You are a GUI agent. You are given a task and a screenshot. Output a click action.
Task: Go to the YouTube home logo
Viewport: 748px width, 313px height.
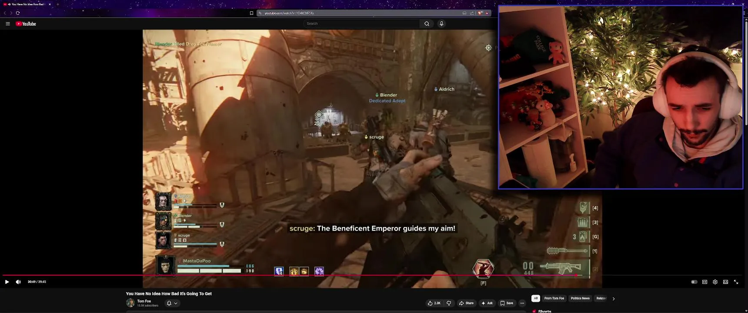[x=26, y=24]
